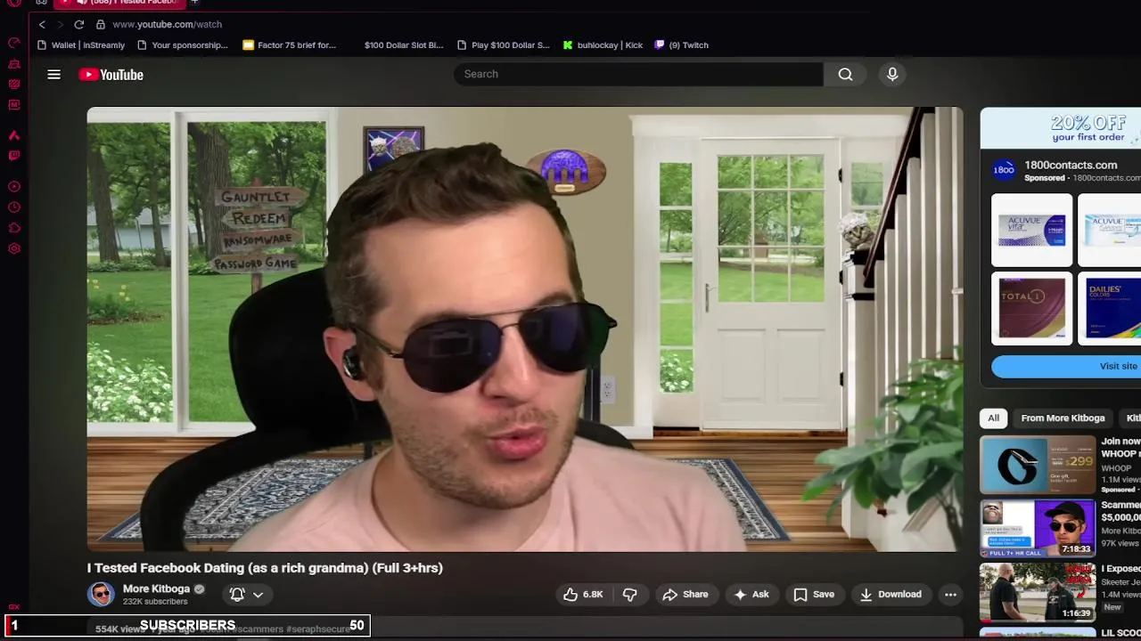
Task: Open the More Kitboga channel name link
Action: (x=156, y=588)
